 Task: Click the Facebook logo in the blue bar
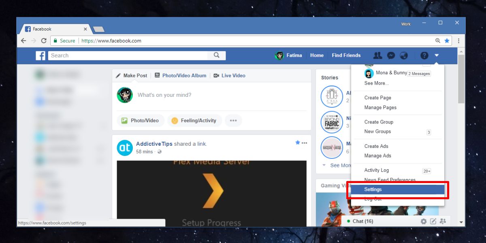(40, 55)
